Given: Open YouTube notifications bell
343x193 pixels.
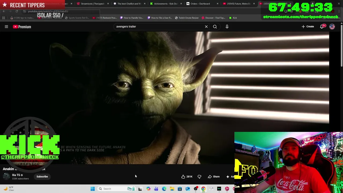Looking at the screenshot, I should (322, 27).
